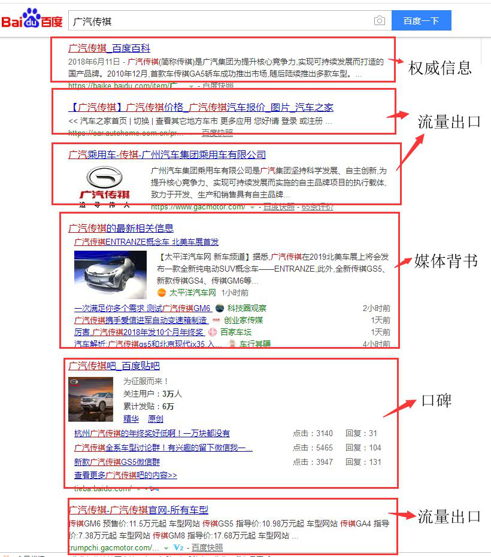The height and width of the screenshot is (557, 491).
Task: Click the 太平洋汽车网 source name
Action: click(192, 293)
